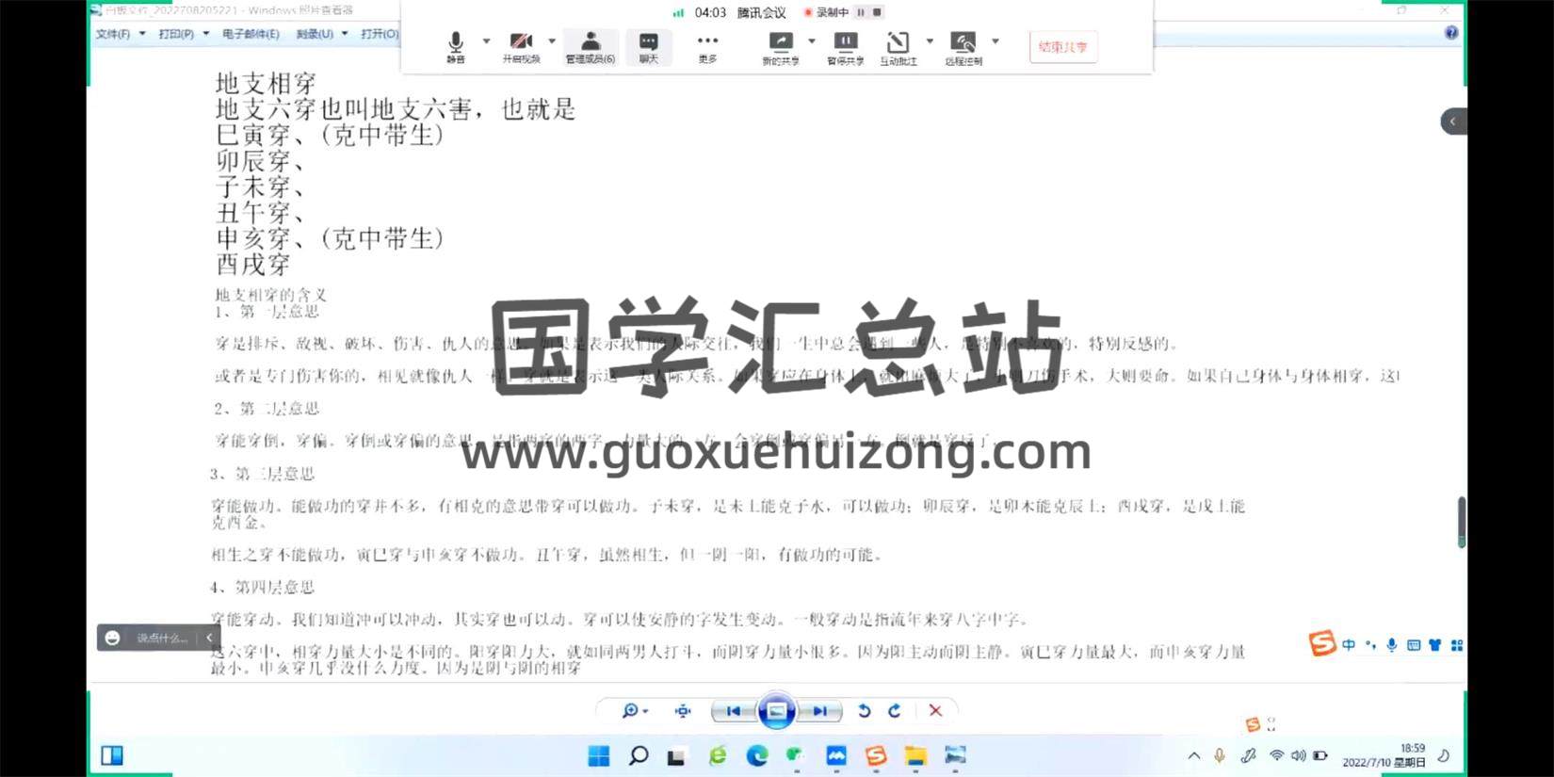Expand the 文件(F) dropdown arrow
Image resolution: width=1554 pixels, height=777 pixels.
[142, 34]
